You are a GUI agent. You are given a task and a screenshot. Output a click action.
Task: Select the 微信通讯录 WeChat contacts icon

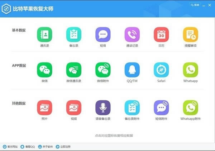[x=74, y=70]
